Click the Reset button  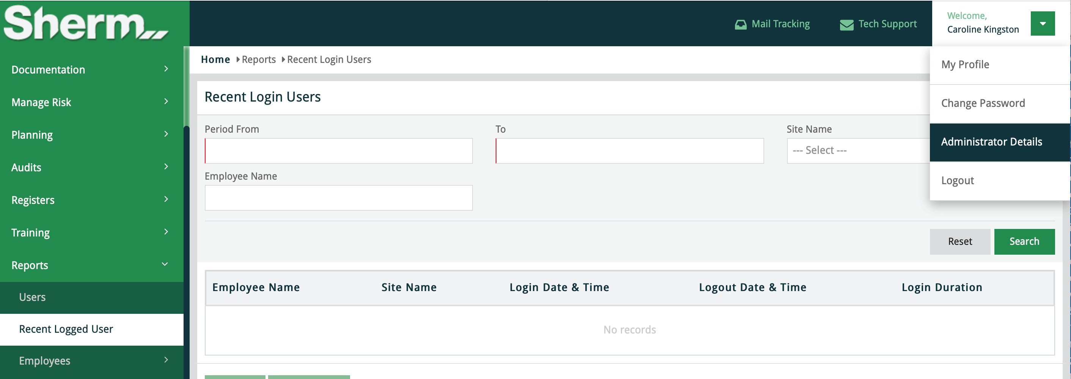tap(960, 241)
